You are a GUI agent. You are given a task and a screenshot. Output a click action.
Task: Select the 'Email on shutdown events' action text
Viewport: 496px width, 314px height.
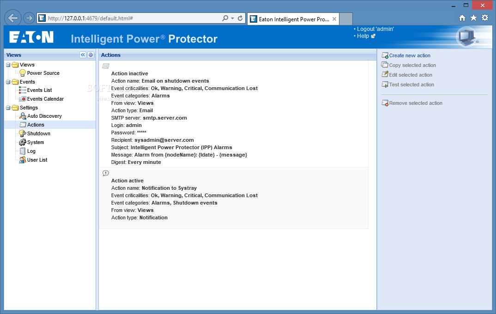coord(175,81)
